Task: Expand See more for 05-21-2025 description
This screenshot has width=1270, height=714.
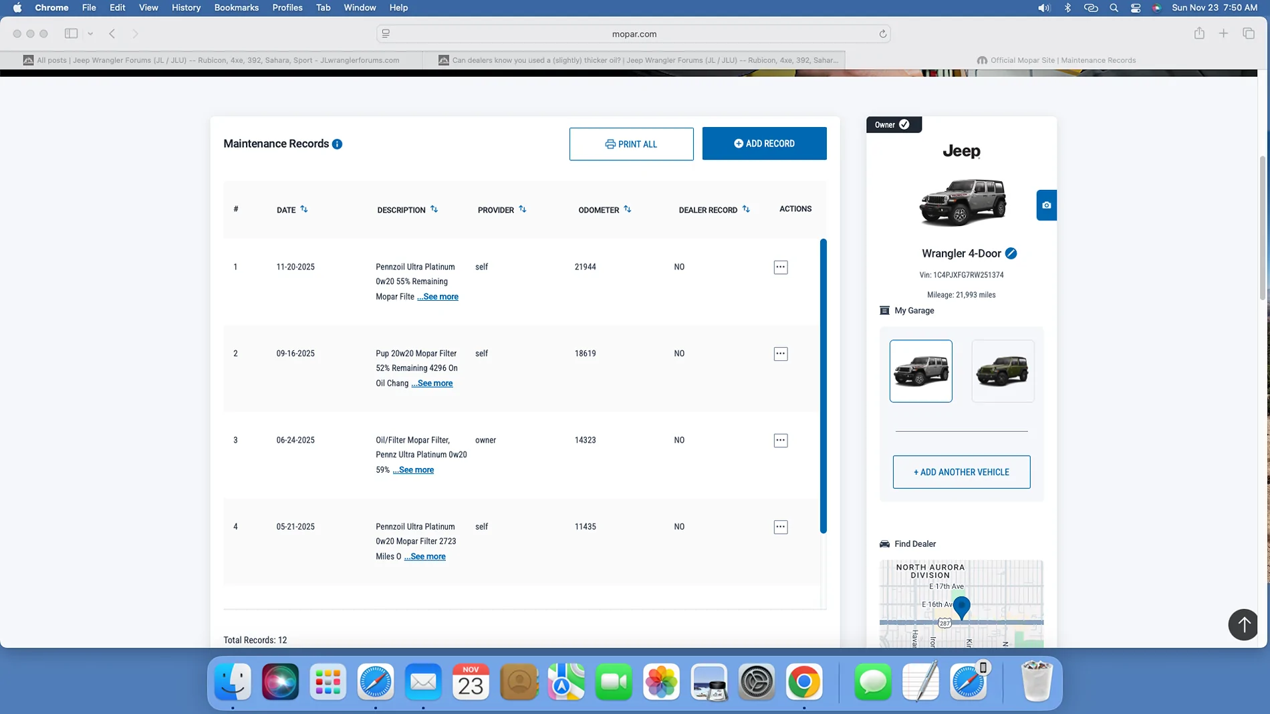Action: pyautogui.click(x=424, y=556)
